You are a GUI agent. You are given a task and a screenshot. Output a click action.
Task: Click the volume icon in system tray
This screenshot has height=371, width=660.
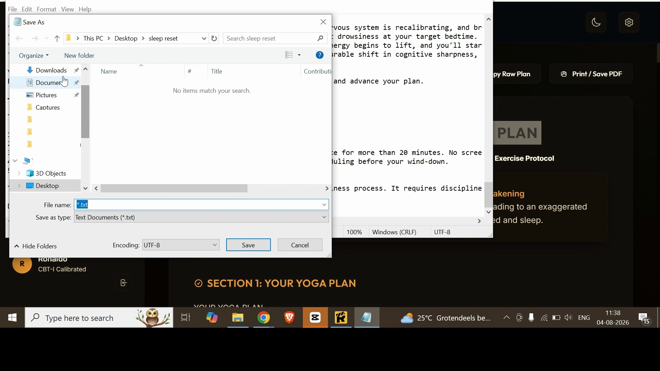point(568,318)
